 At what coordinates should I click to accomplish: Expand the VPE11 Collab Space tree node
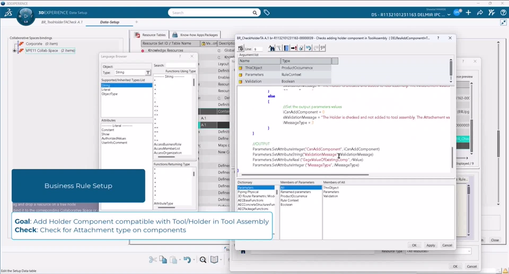(x=15, y=51)
